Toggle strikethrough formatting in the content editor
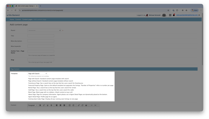This screenshot has width=209, height=119. 51,105
